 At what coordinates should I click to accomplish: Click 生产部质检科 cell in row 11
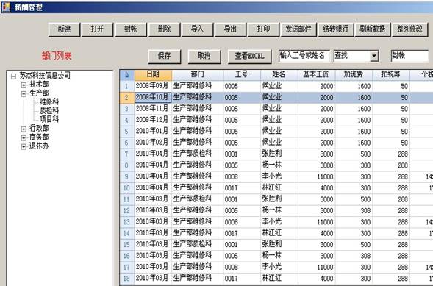(x=198, y=199)
